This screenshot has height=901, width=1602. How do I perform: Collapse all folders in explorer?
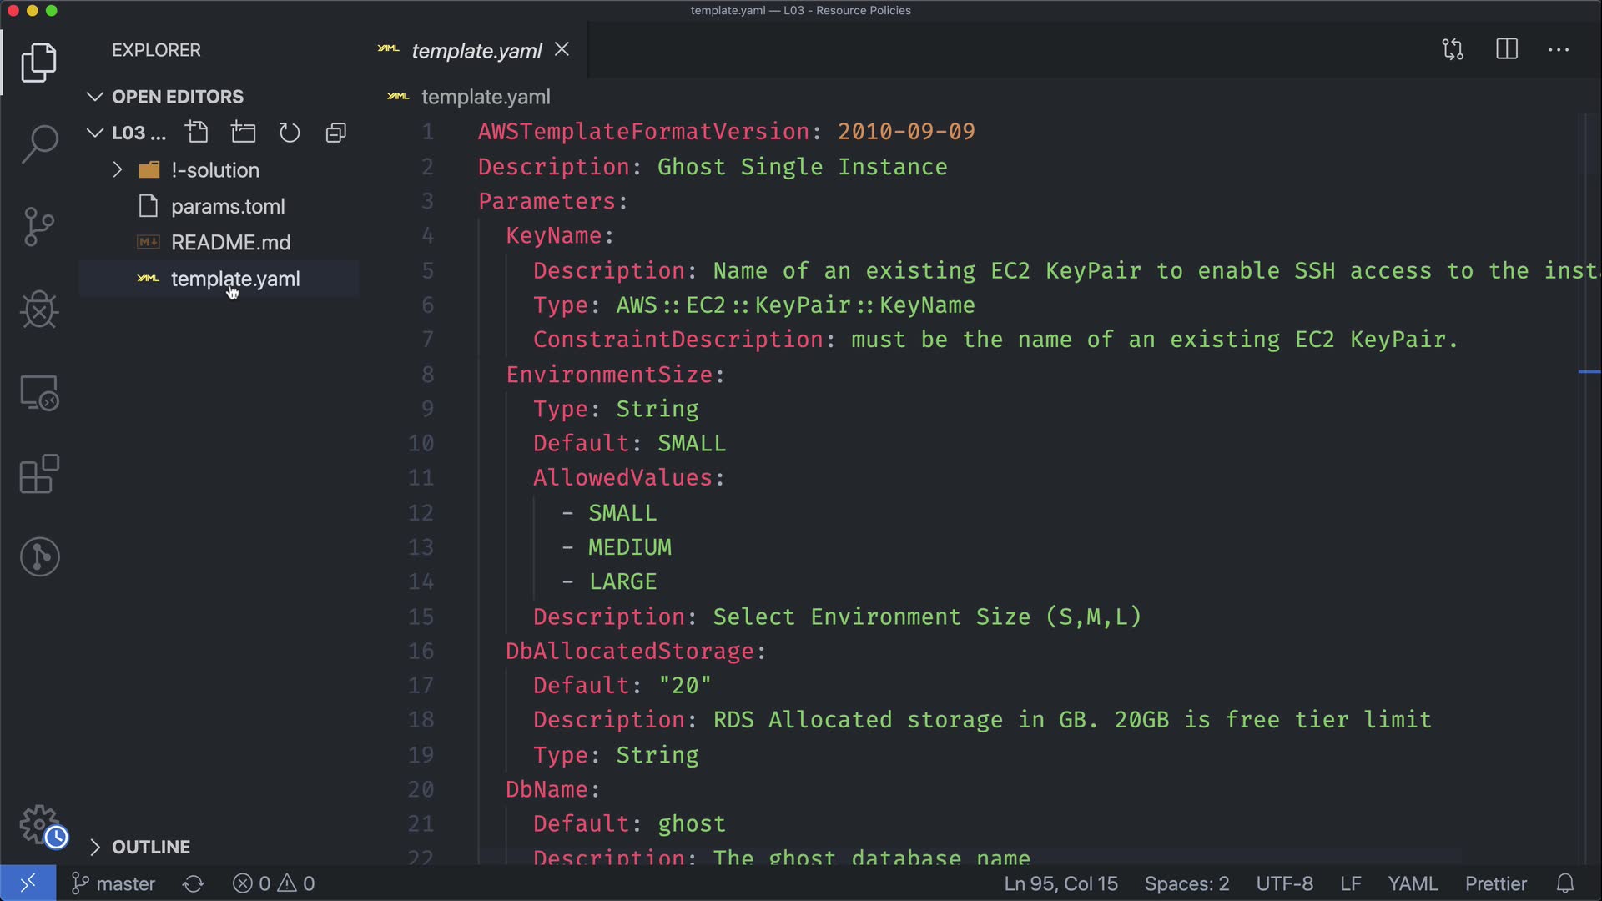point(335,133)
